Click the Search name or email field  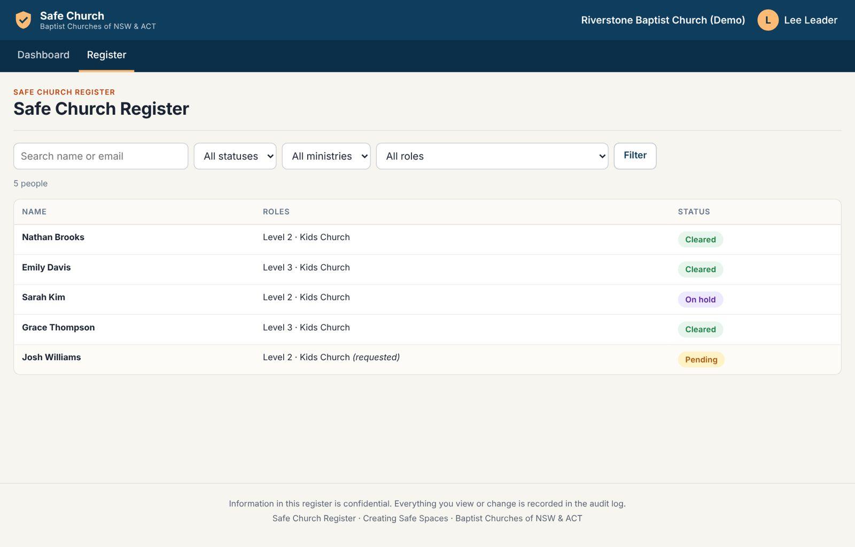point(101,156)
